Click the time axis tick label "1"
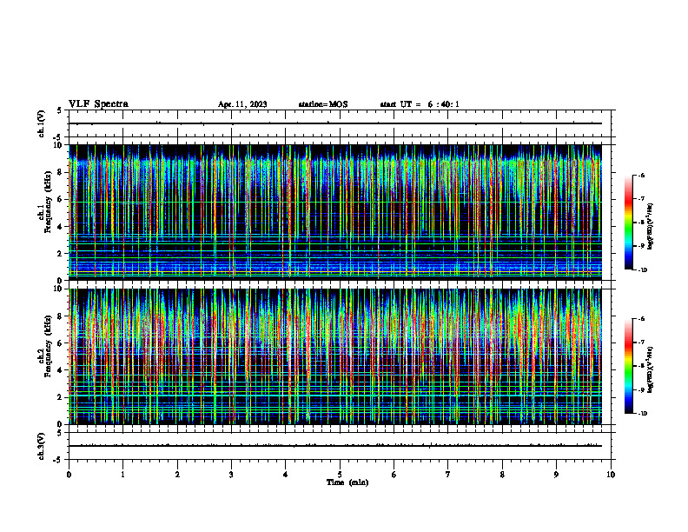The image size is (688, 532). click(123, 475)
